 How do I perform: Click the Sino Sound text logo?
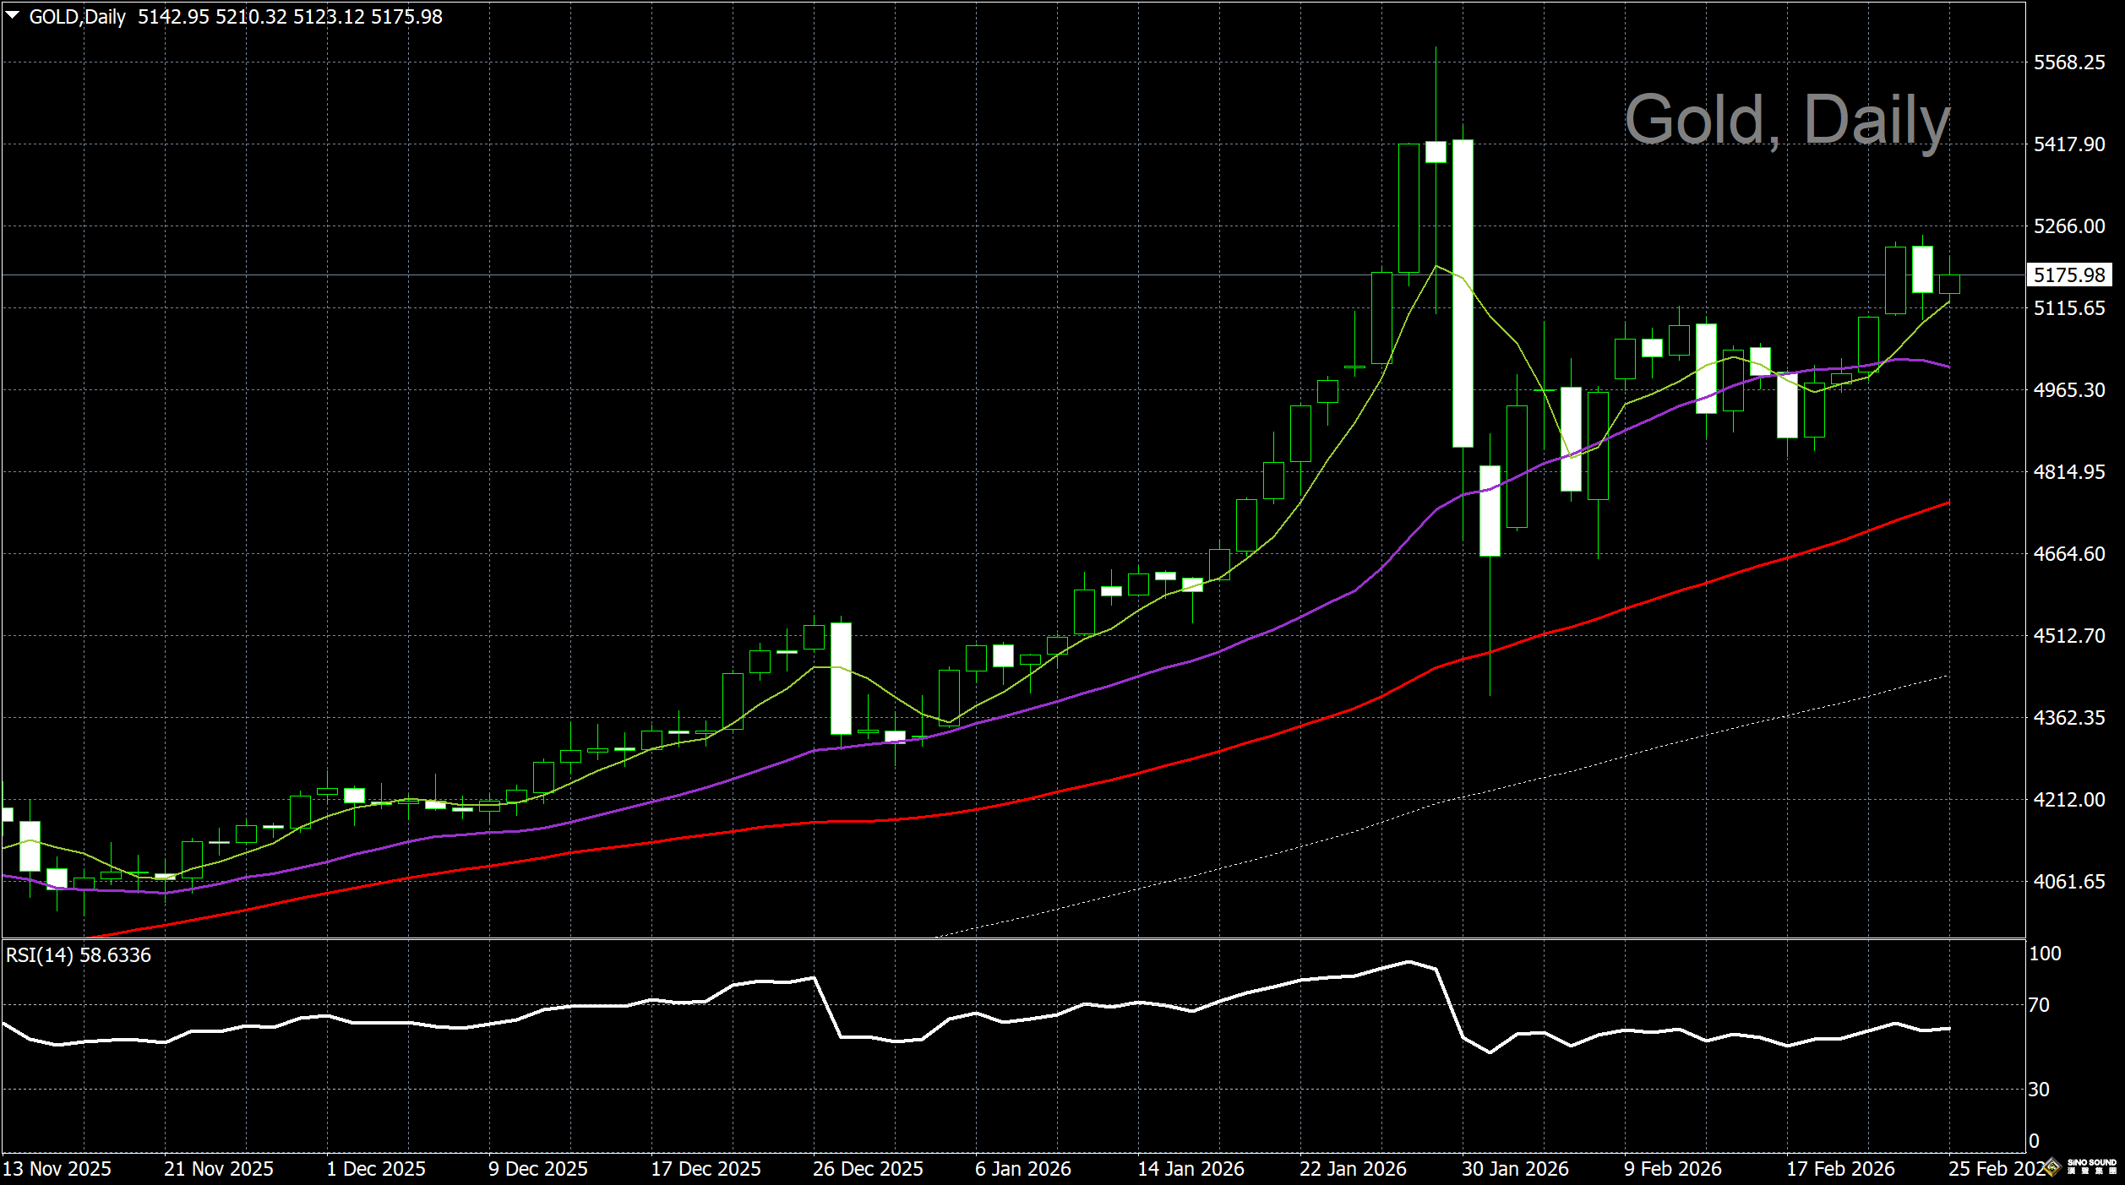2092,1166
